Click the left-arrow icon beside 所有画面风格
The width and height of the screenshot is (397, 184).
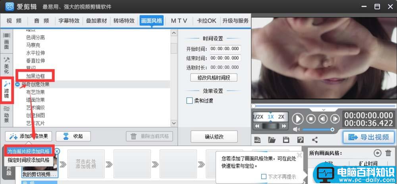coord(378,153)
